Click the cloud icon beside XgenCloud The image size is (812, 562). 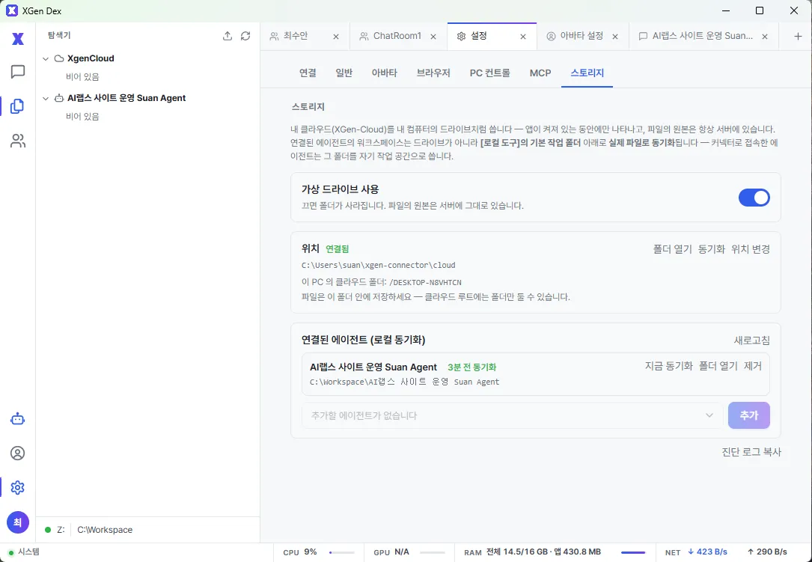click(x=59, y=58)
